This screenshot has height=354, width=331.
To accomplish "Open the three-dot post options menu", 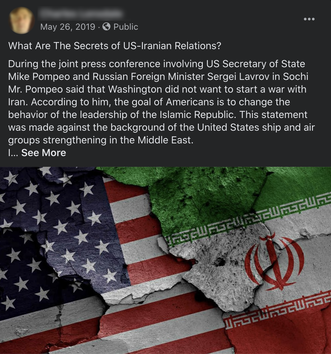I will tap(309, 19).
